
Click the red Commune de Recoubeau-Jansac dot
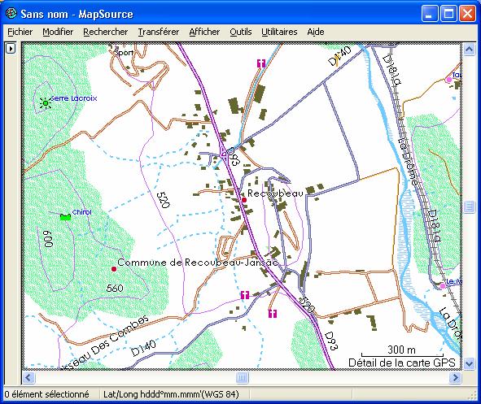[x=114, y=269]
